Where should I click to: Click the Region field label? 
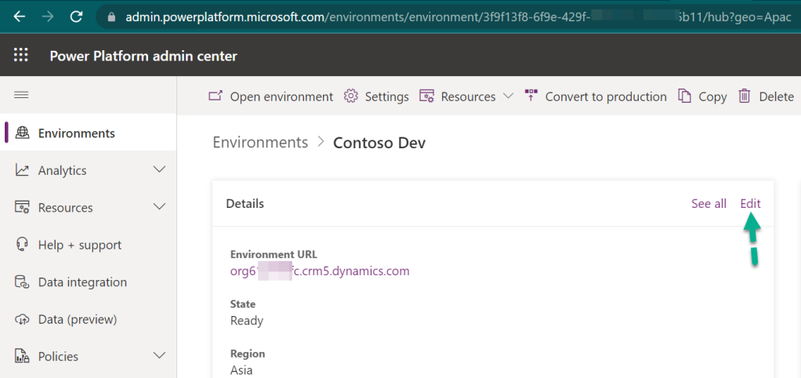pos(248,354)
